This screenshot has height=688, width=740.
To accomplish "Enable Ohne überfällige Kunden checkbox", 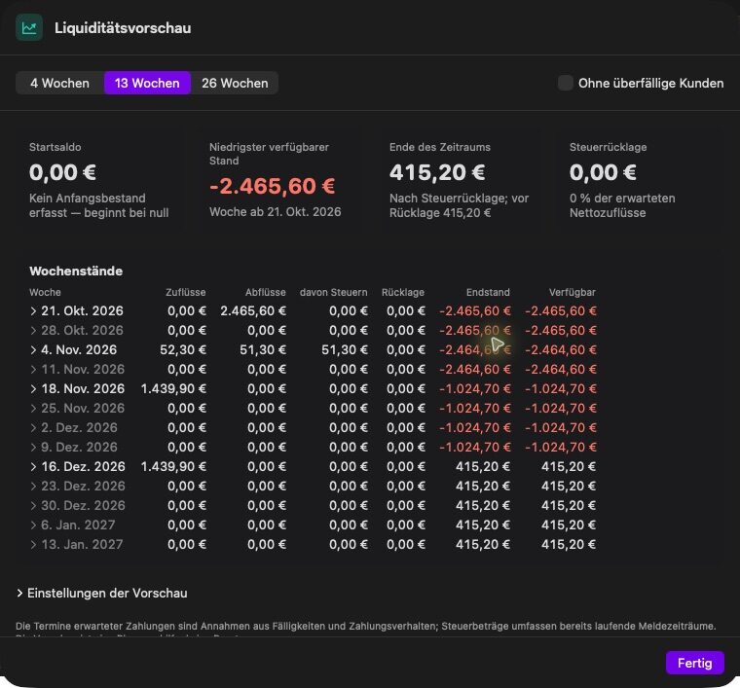I will pos(566,83).
